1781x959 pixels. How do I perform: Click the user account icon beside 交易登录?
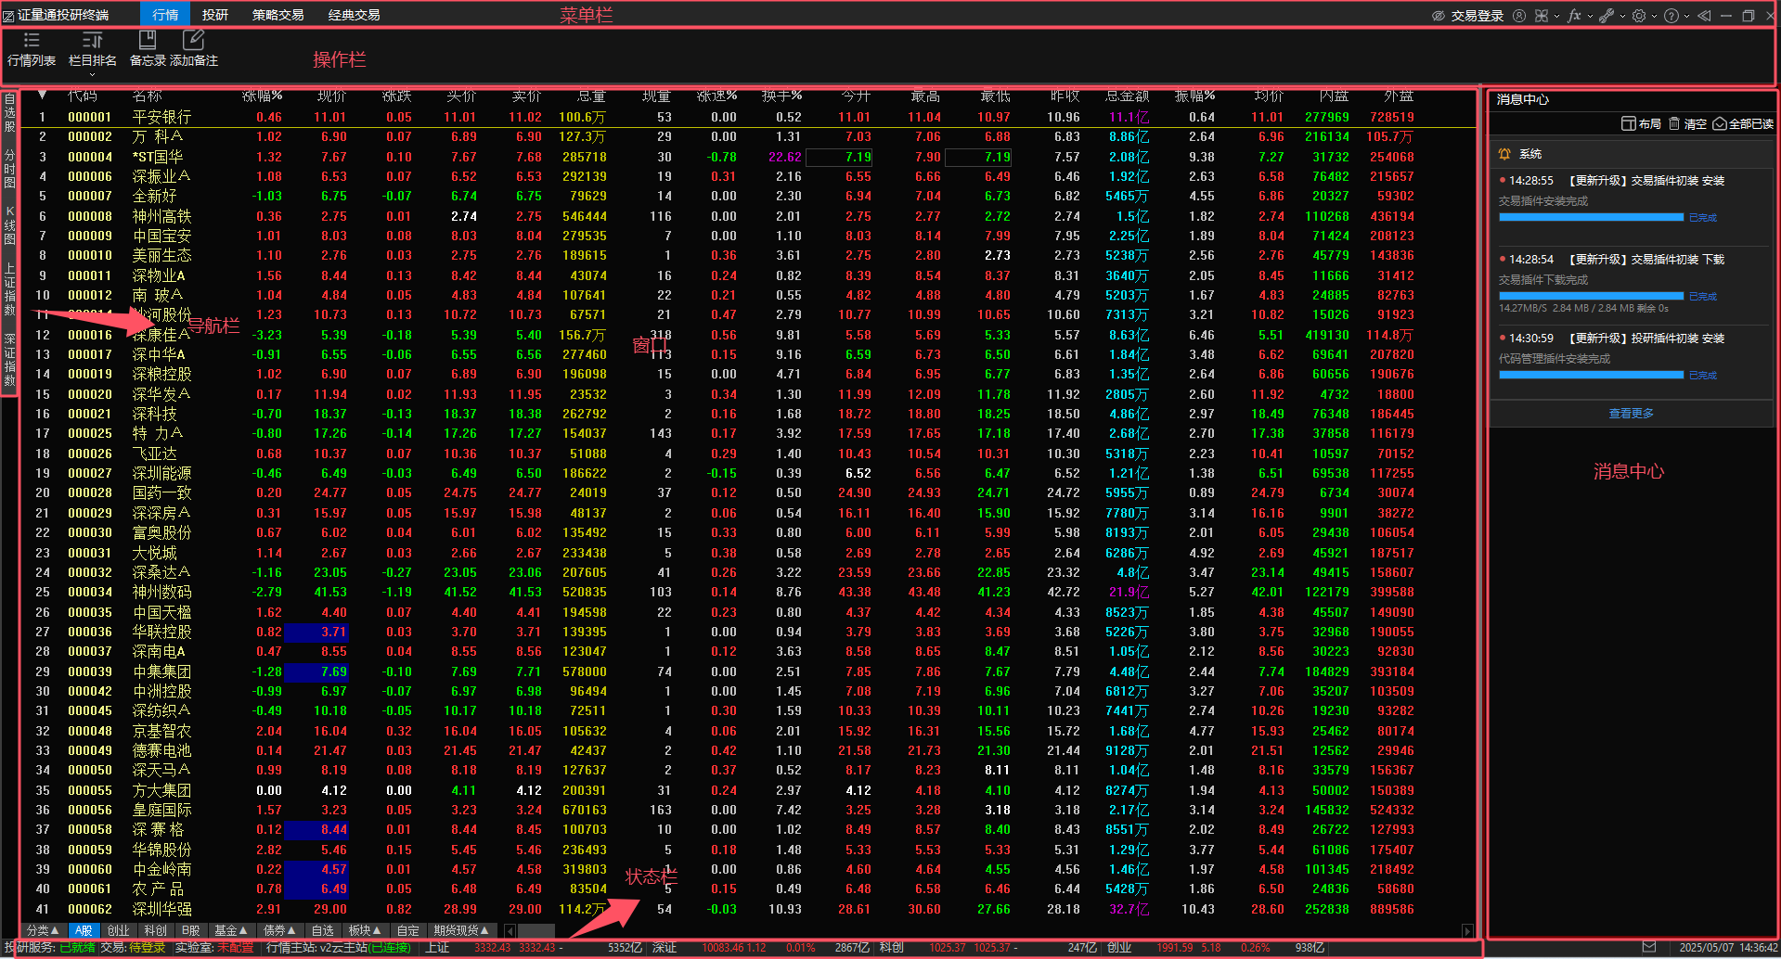1518,16
